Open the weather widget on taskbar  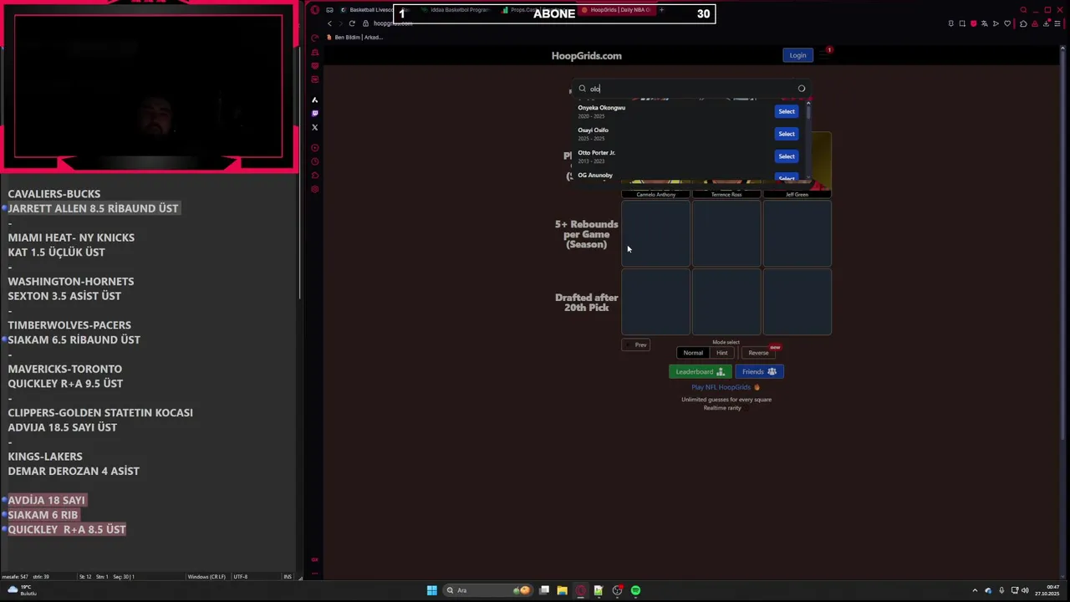click(23, 590)
